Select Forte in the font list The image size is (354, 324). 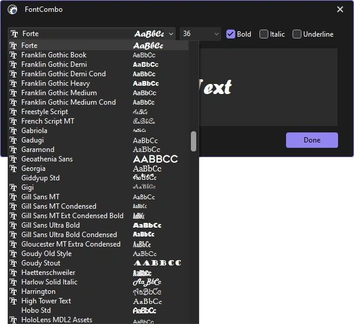coord(99,46)
